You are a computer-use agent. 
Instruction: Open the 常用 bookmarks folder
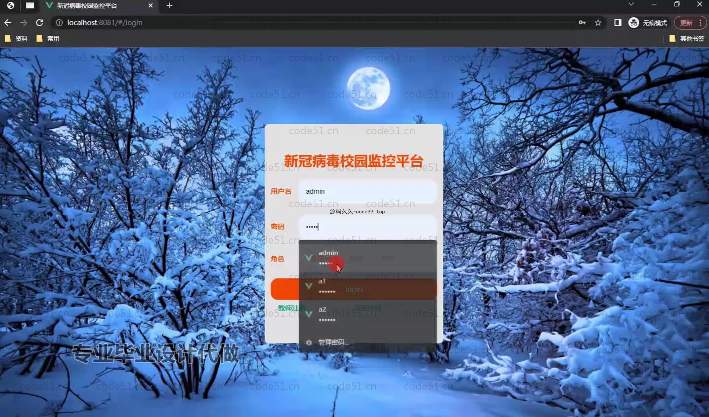pos(48,39)
